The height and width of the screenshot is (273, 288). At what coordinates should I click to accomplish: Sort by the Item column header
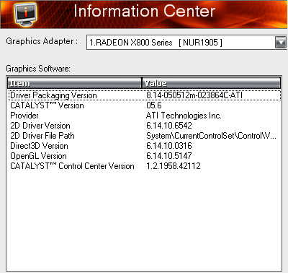[74, 83]
